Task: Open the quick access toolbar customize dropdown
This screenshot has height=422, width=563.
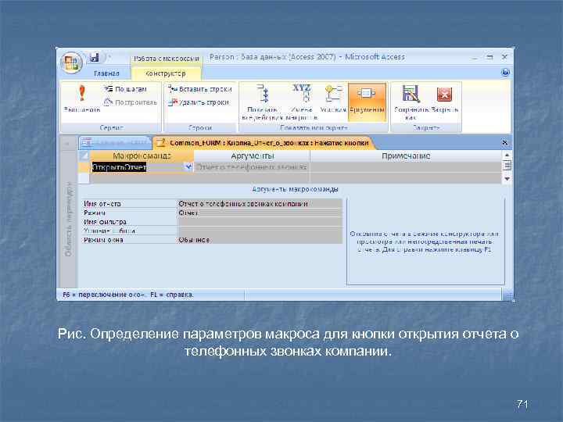Action: [x=109, y=57]
